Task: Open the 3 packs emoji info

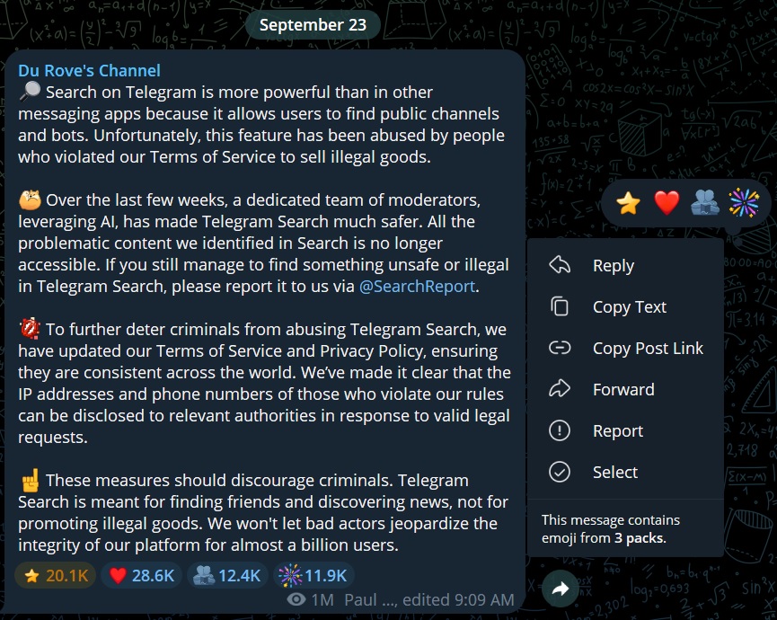Action: [640, 538]
